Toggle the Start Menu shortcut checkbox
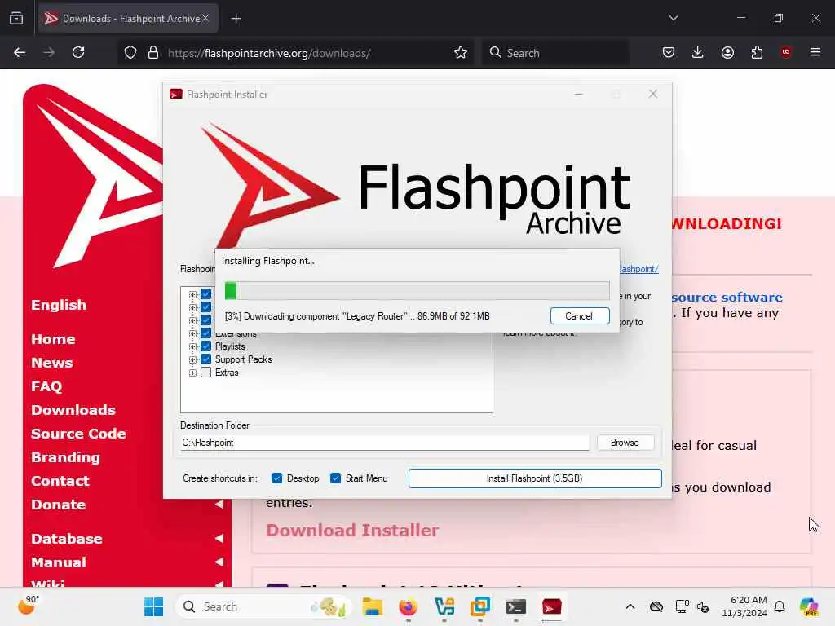835x626 pixels. click(x=335, y=478)
